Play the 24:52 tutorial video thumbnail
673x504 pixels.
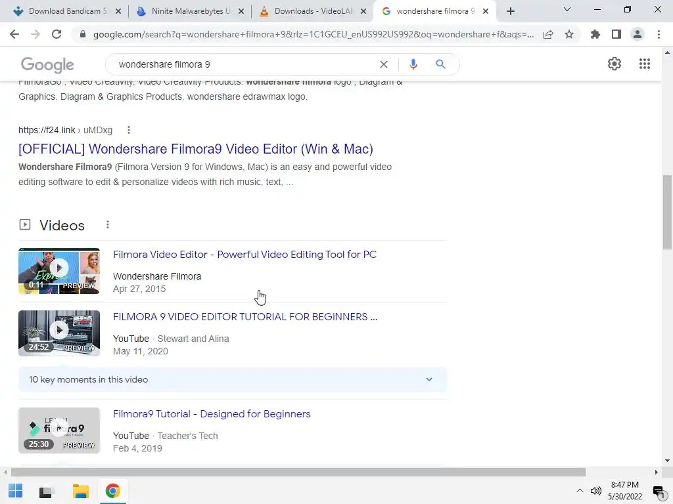[59, 333]
